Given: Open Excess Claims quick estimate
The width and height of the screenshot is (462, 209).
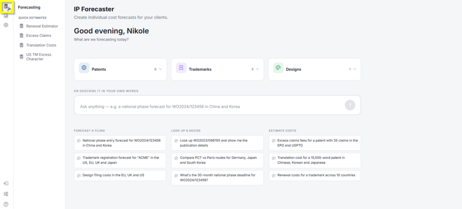Looking at the screenshot, I should tap(39, 36).
